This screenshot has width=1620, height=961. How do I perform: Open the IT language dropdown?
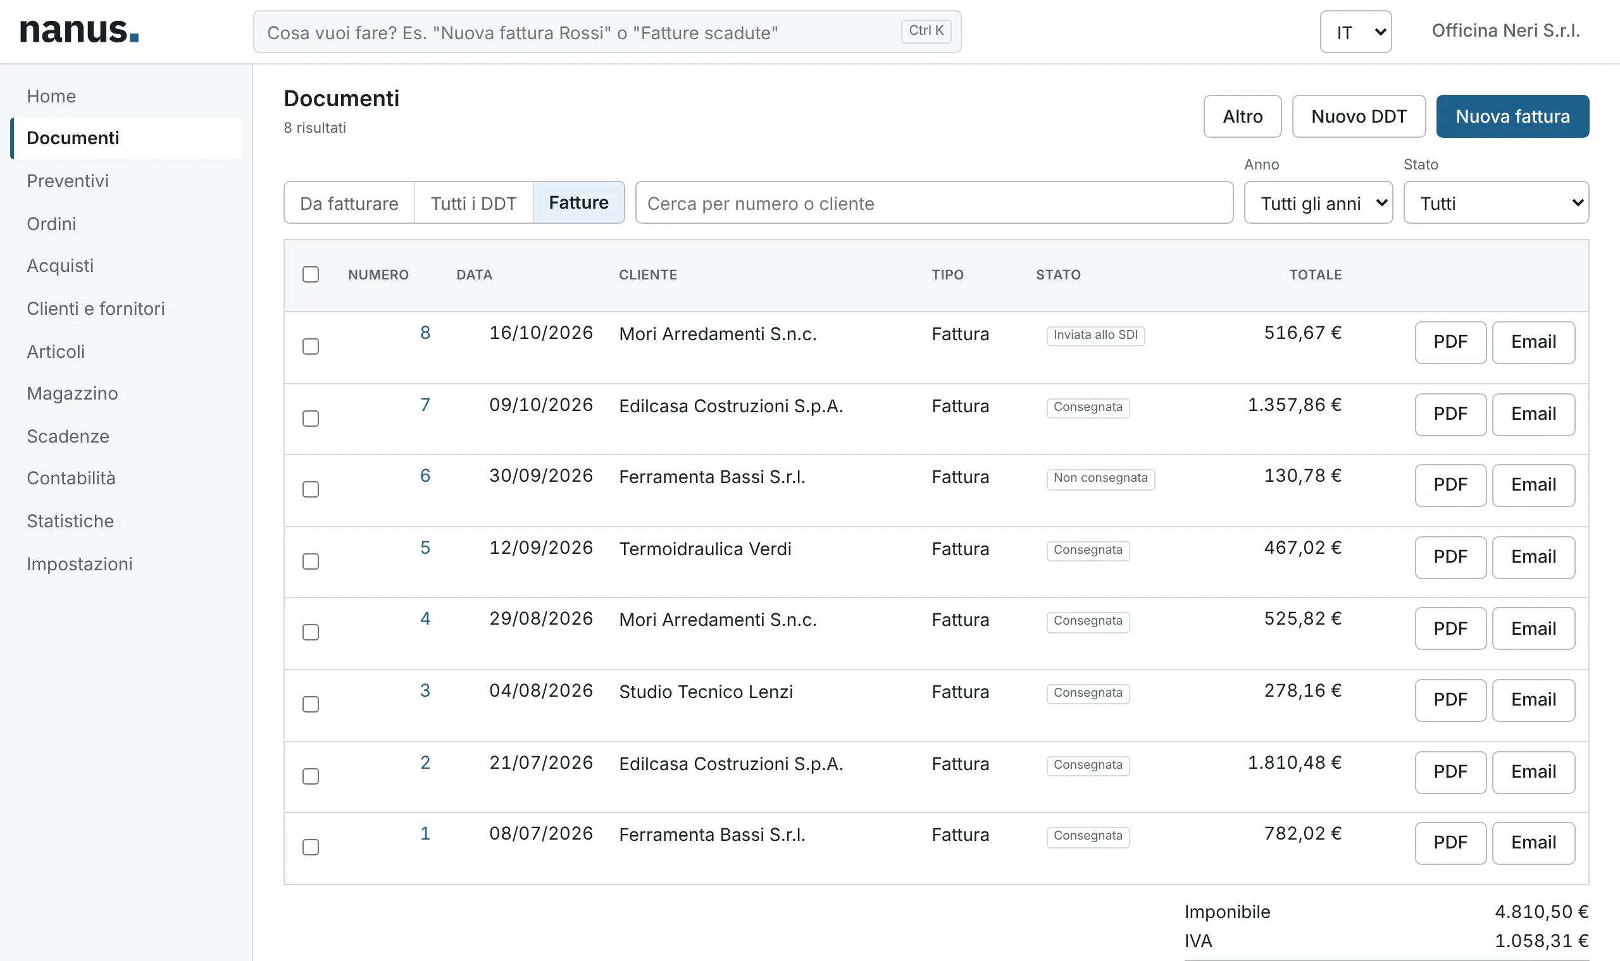pos(1355,32)
